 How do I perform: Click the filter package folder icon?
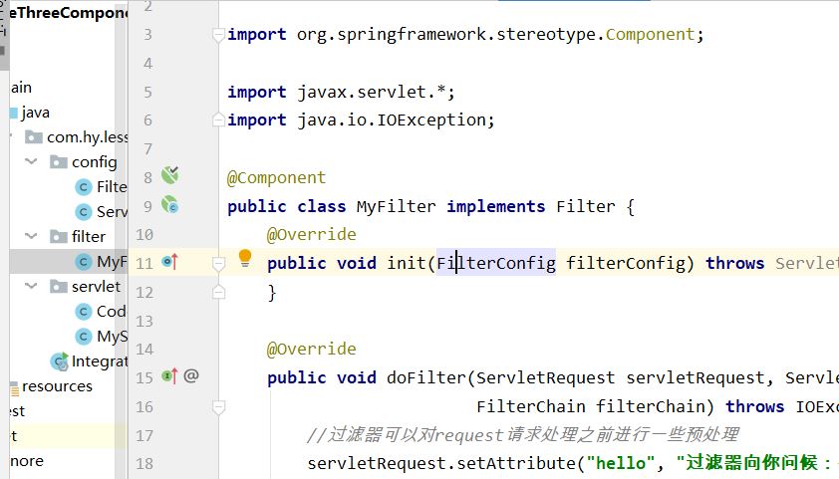(59, 236)
